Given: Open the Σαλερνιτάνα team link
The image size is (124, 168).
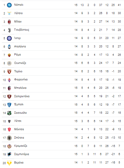Looking at the screenshot, I should (x=22, y=96).
